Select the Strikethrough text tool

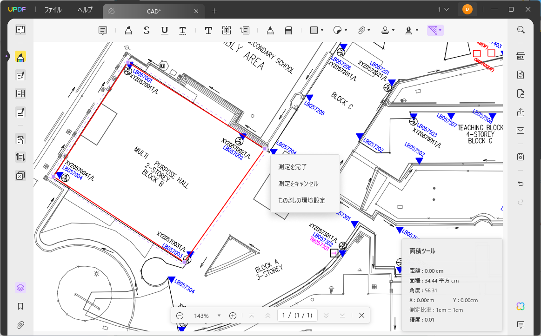click(146, 30)
